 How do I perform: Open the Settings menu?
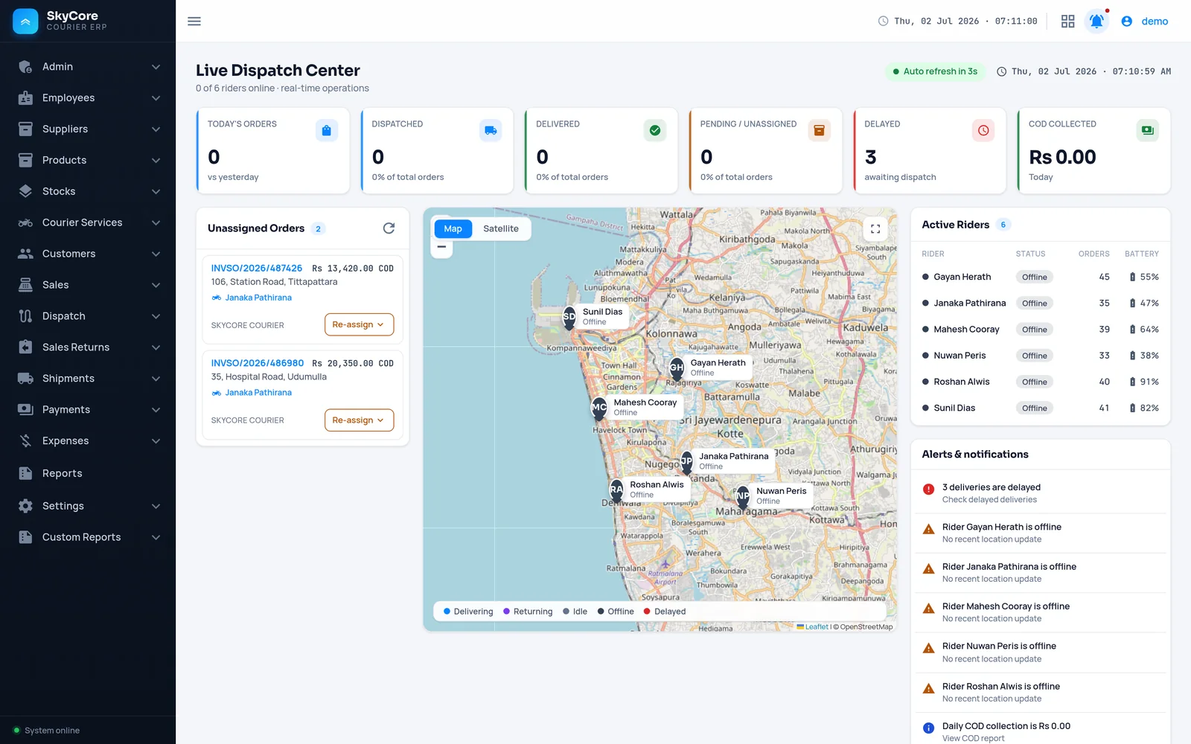(88, 506)
